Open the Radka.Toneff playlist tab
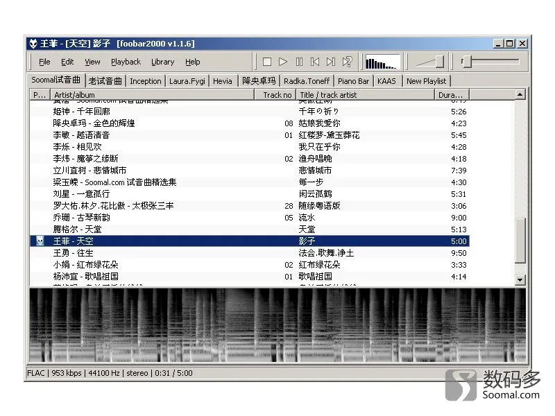The image size is (555, 416). point(307,81)
